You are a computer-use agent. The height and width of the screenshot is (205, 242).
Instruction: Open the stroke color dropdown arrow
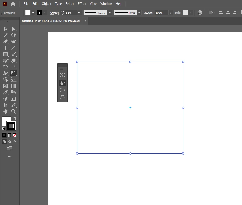pyautogui.click(x=44, y=13)
